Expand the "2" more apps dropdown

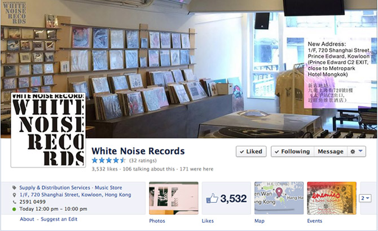point(365,198)
